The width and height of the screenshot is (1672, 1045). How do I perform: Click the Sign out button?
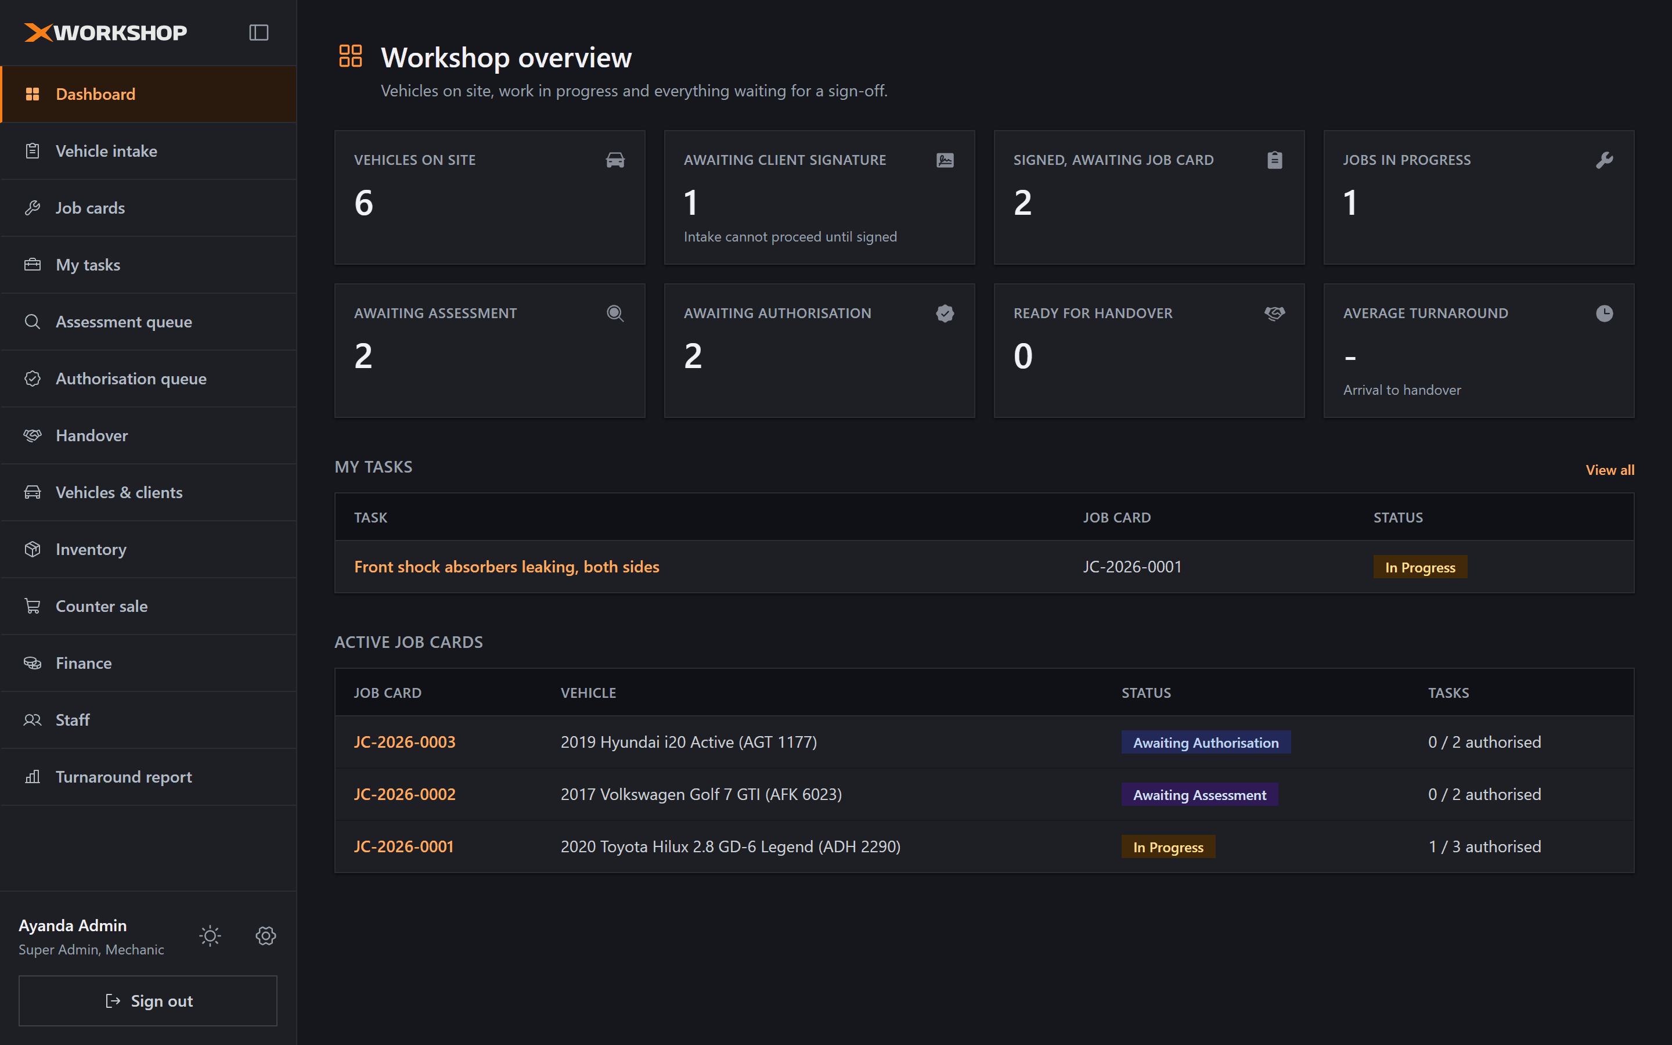coord(148,1001)
